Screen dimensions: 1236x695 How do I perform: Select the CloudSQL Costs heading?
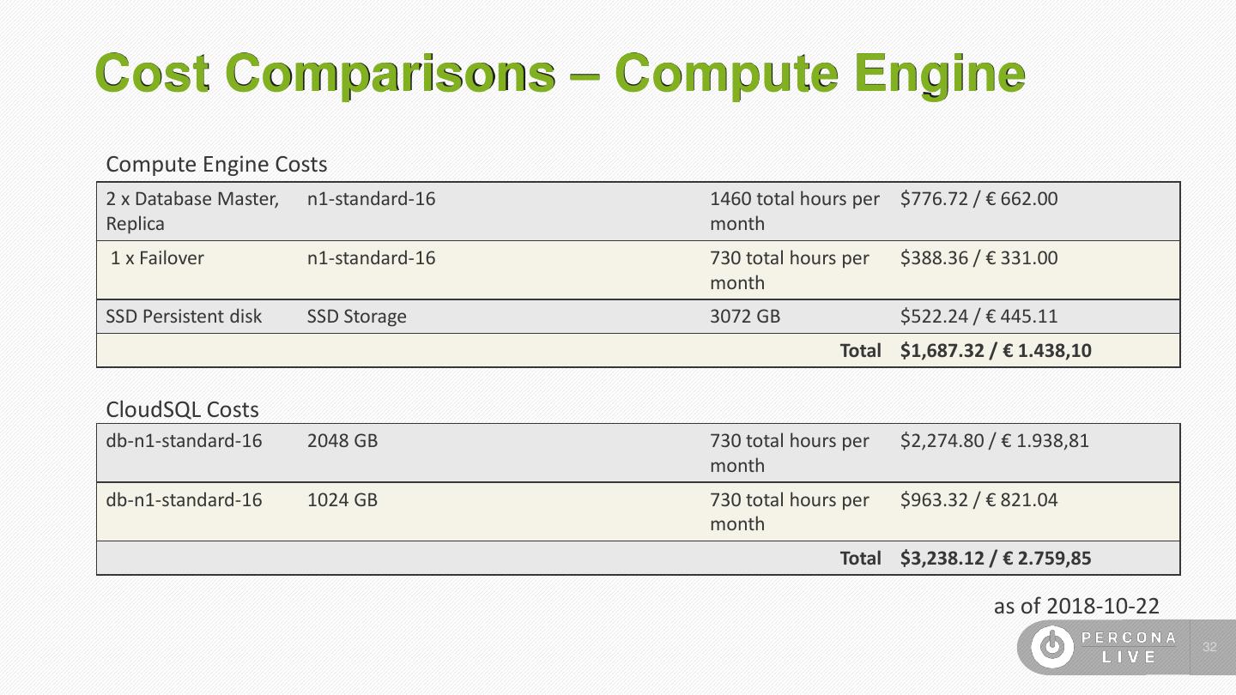(182, 410)
